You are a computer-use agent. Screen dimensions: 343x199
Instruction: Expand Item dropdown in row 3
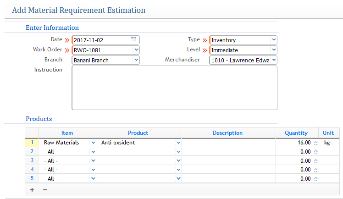tap(93, 161)
